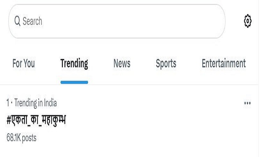The width and height of the screenshot is (262, 157).
Task: Click rank number 1 of the top trend
Action: pyautogui.click(x=8, y=103)
